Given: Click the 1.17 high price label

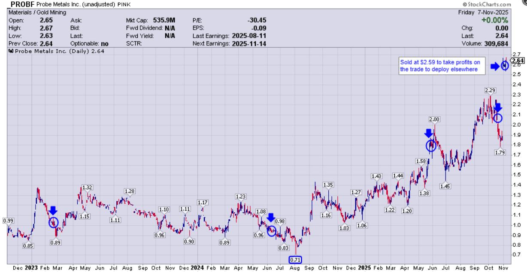Looking at the screenshot, I should (x=203, y=202).
